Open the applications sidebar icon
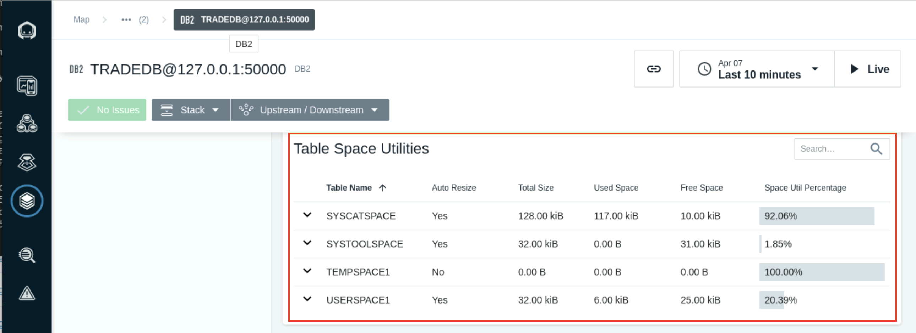 click(27, 124)
